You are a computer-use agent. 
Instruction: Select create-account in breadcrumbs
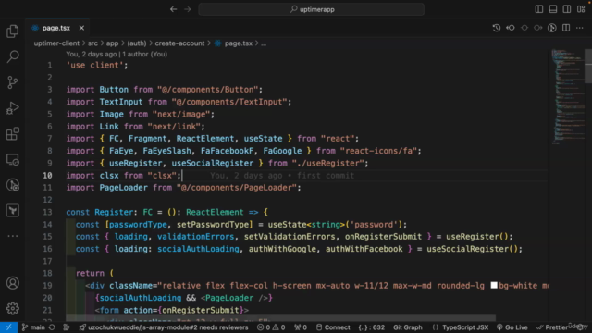(179, 43)
